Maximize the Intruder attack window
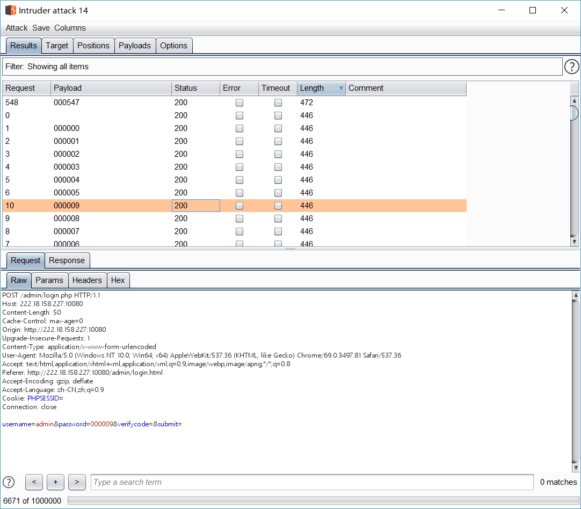This screenshot has width=581, height=509. tap(533, 10)
